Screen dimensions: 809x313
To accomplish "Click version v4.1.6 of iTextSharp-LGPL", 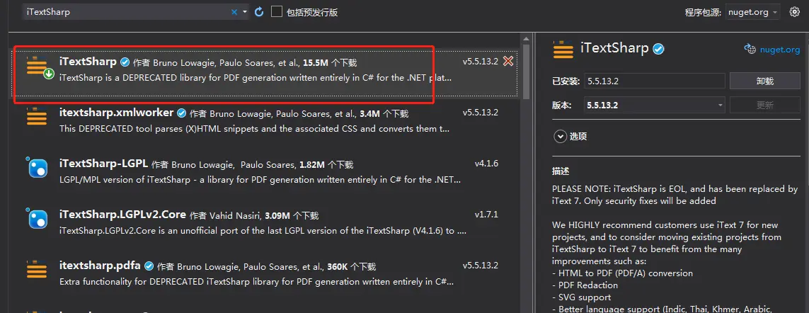I will [x=486, y=164].
